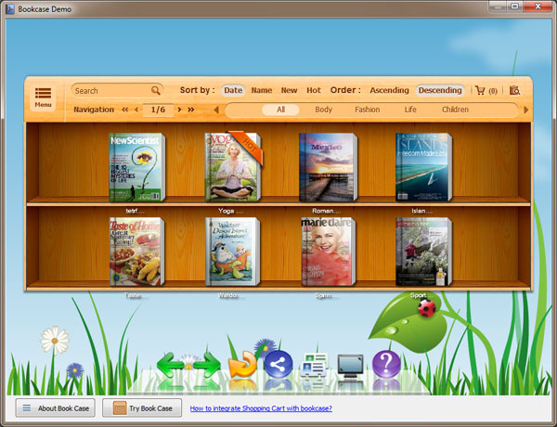Click the blue share icon
The height and width of the screenshot is (427, 557).
(x=278, y=365)
